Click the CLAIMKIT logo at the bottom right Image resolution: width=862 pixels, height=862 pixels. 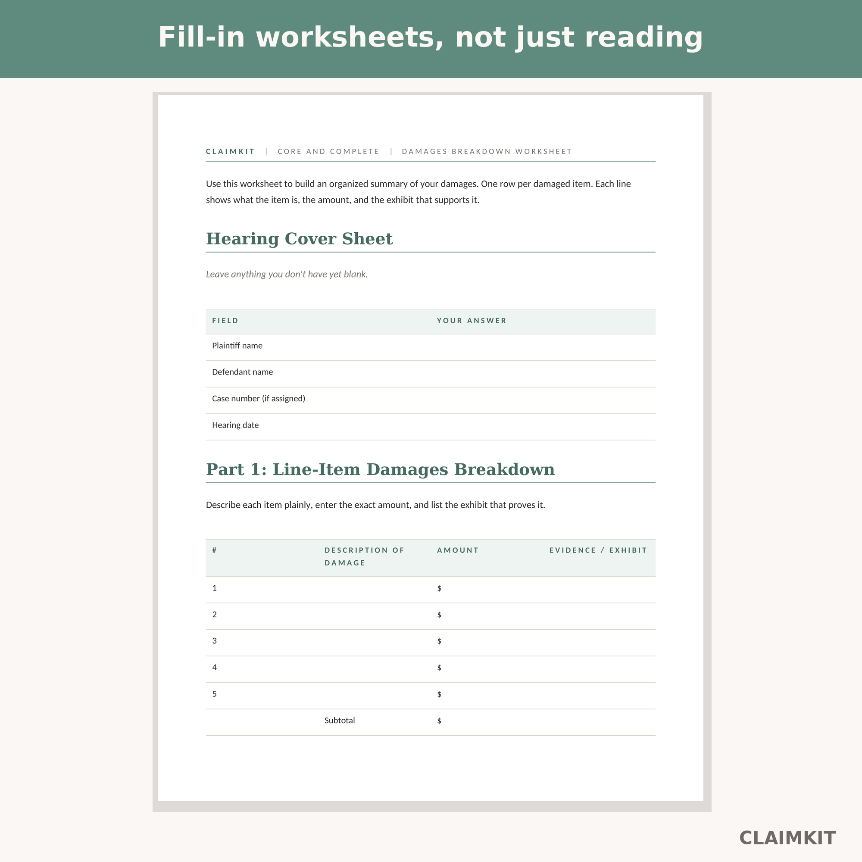pos(787,838)
